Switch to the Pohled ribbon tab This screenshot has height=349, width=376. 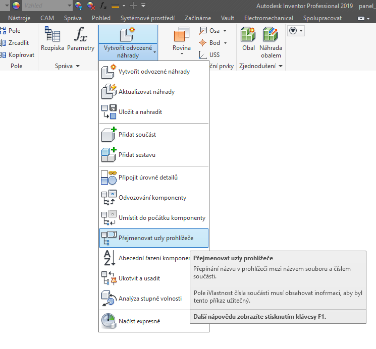click(x=101, y=18)
